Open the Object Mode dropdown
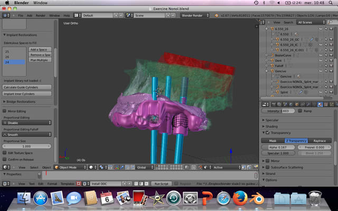Viewport: 338px width, 211px height. (69, 167)
